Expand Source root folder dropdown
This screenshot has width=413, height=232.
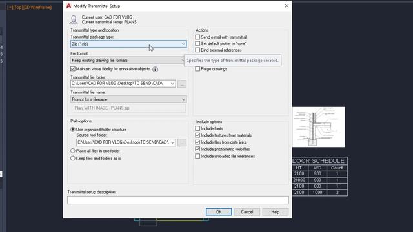[x=172, y=142]
